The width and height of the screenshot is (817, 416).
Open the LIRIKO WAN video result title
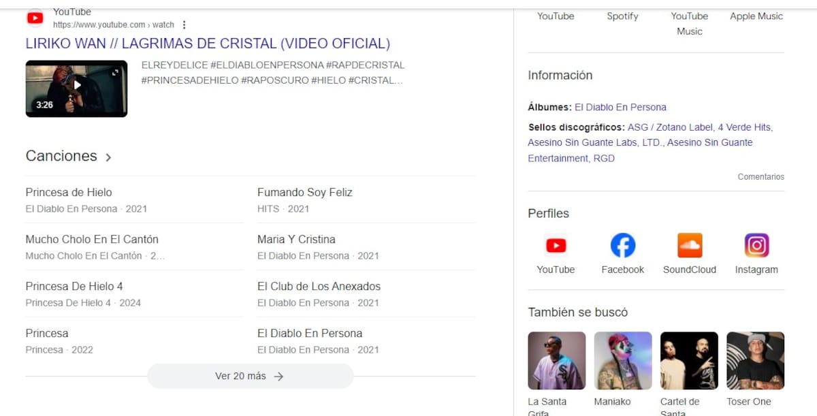coord(207,43)
